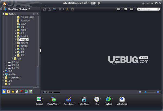The width and height of the screenshot is (163, 111).
Task: Click the info icon beside MediaImpression HD
Action: pos(99,3)
